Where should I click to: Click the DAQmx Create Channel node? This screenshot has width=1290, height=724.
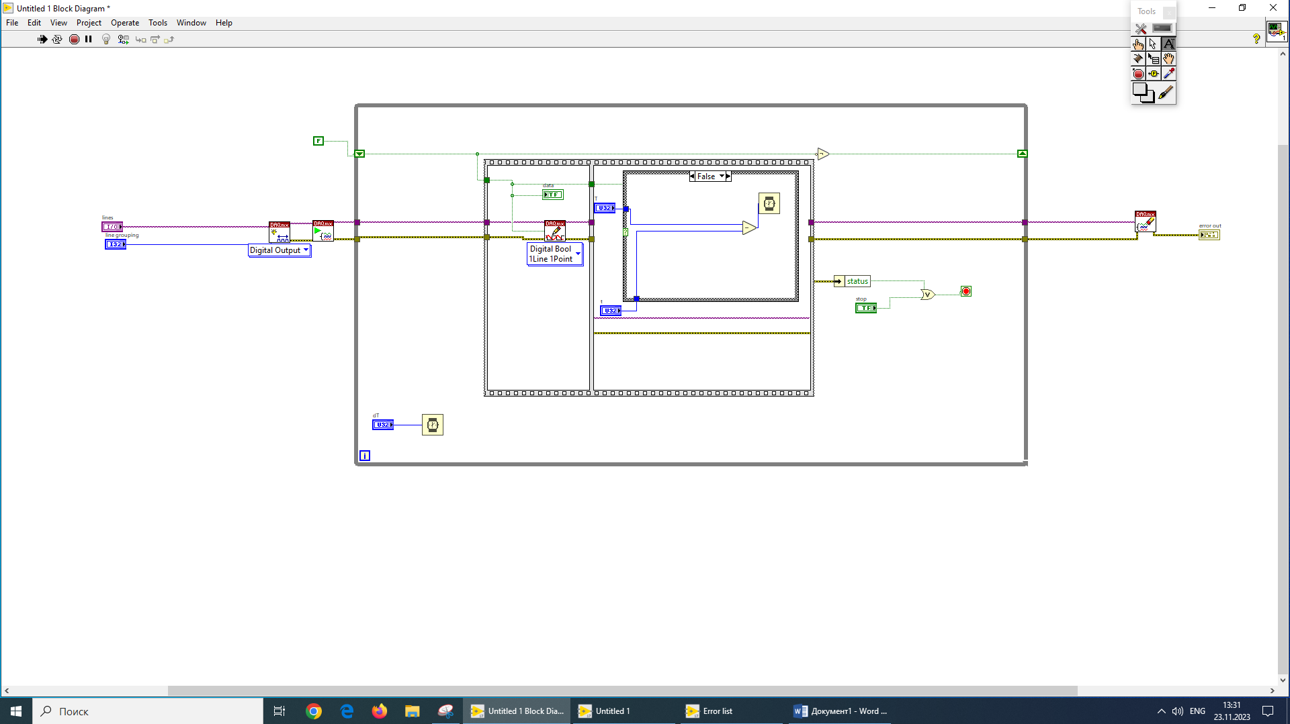tap(279, 232)
